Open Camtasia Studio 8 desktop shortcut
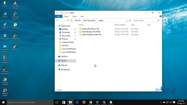187x105 pixels. (15, 16)
